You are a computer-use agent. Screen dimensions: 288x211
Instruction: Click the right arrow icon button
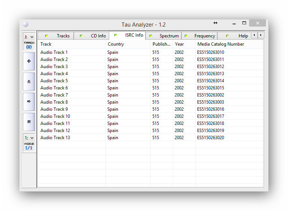point(29,101)
